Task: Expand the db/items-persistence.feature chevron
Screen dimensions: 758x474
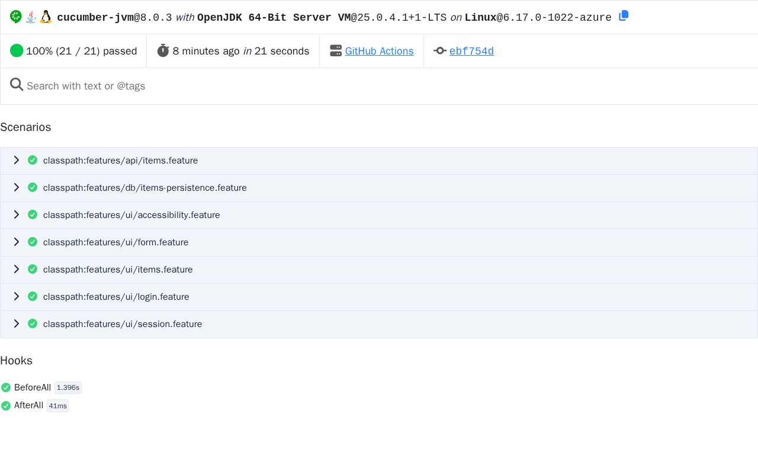Action: pyautogui.click(x=17, y=187)
